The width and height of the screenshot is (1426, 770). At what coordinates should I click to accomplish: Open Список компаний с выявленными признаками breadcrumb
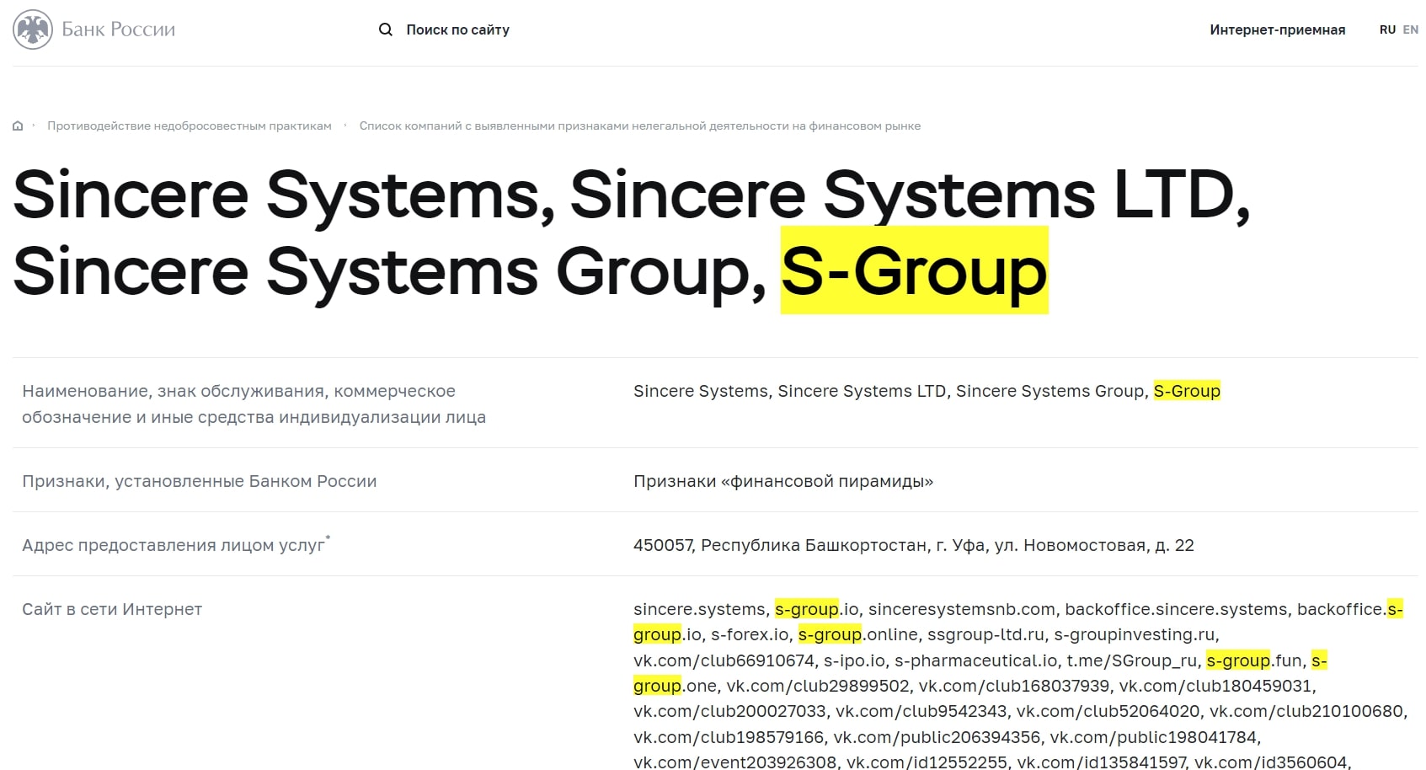click(640, 126)
